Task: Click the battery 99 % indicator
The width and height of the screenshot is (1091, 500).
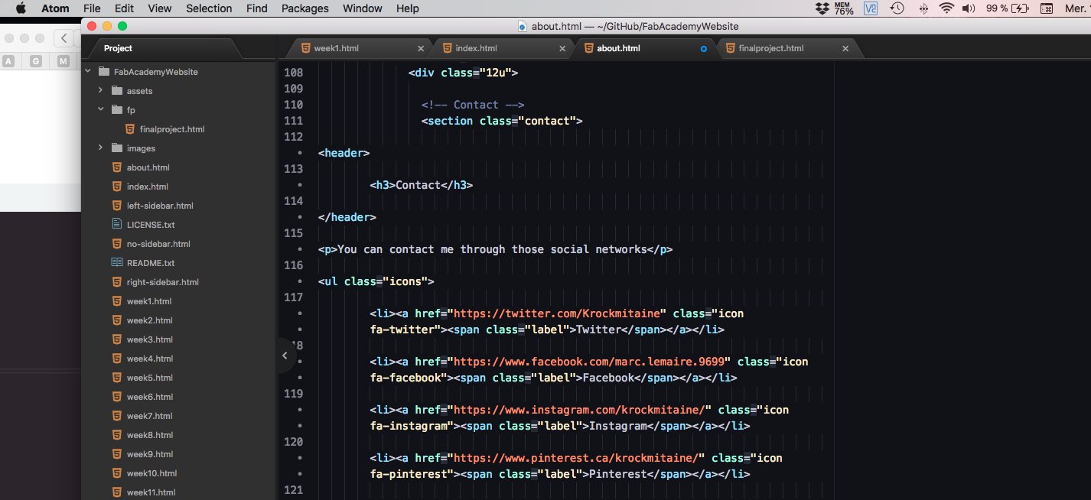Action: click(x=1008, y=8)
